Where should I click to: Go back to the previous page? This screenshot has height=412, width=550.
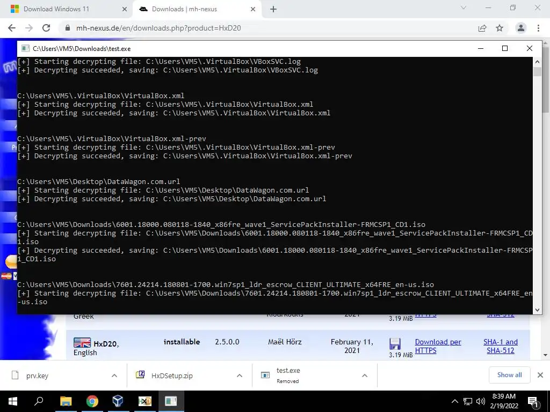tap(12, 28)
